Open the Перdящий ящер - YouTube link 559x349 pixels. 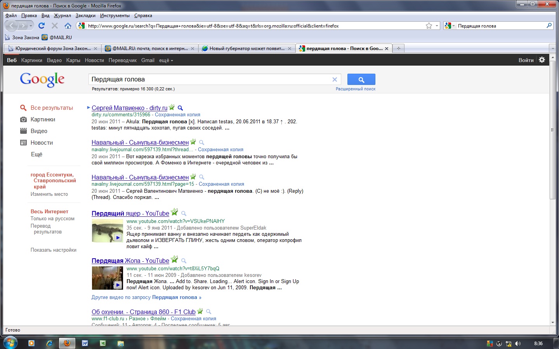click(x=130, y=214)
